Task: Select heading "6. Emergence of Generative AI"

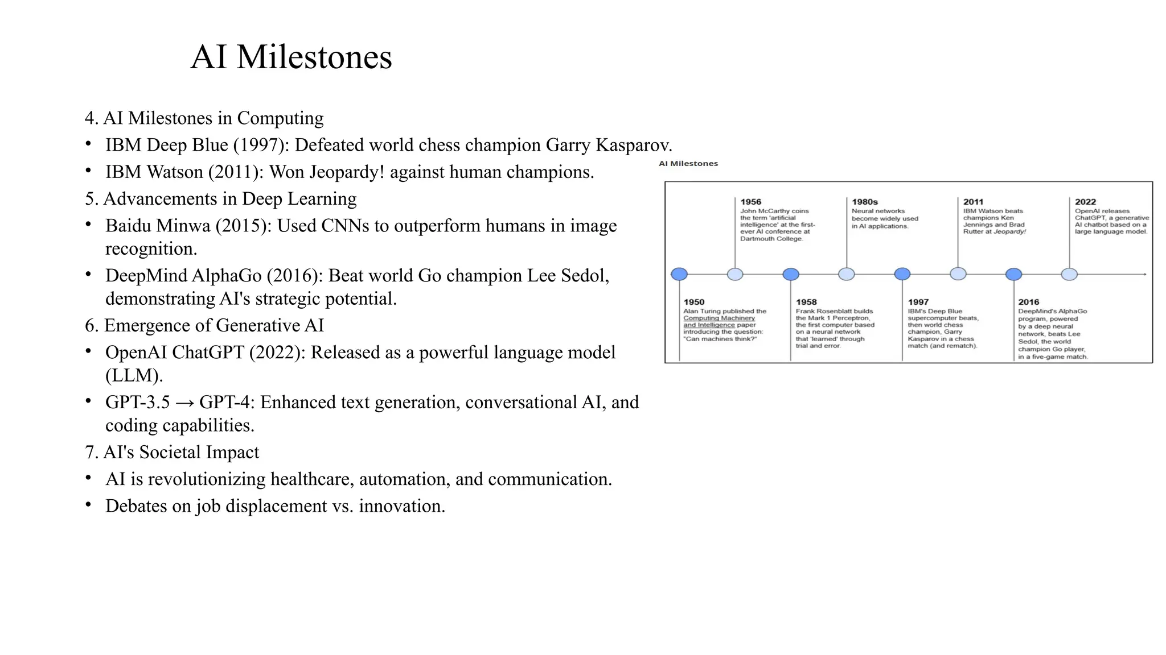Action: (204, 325)
